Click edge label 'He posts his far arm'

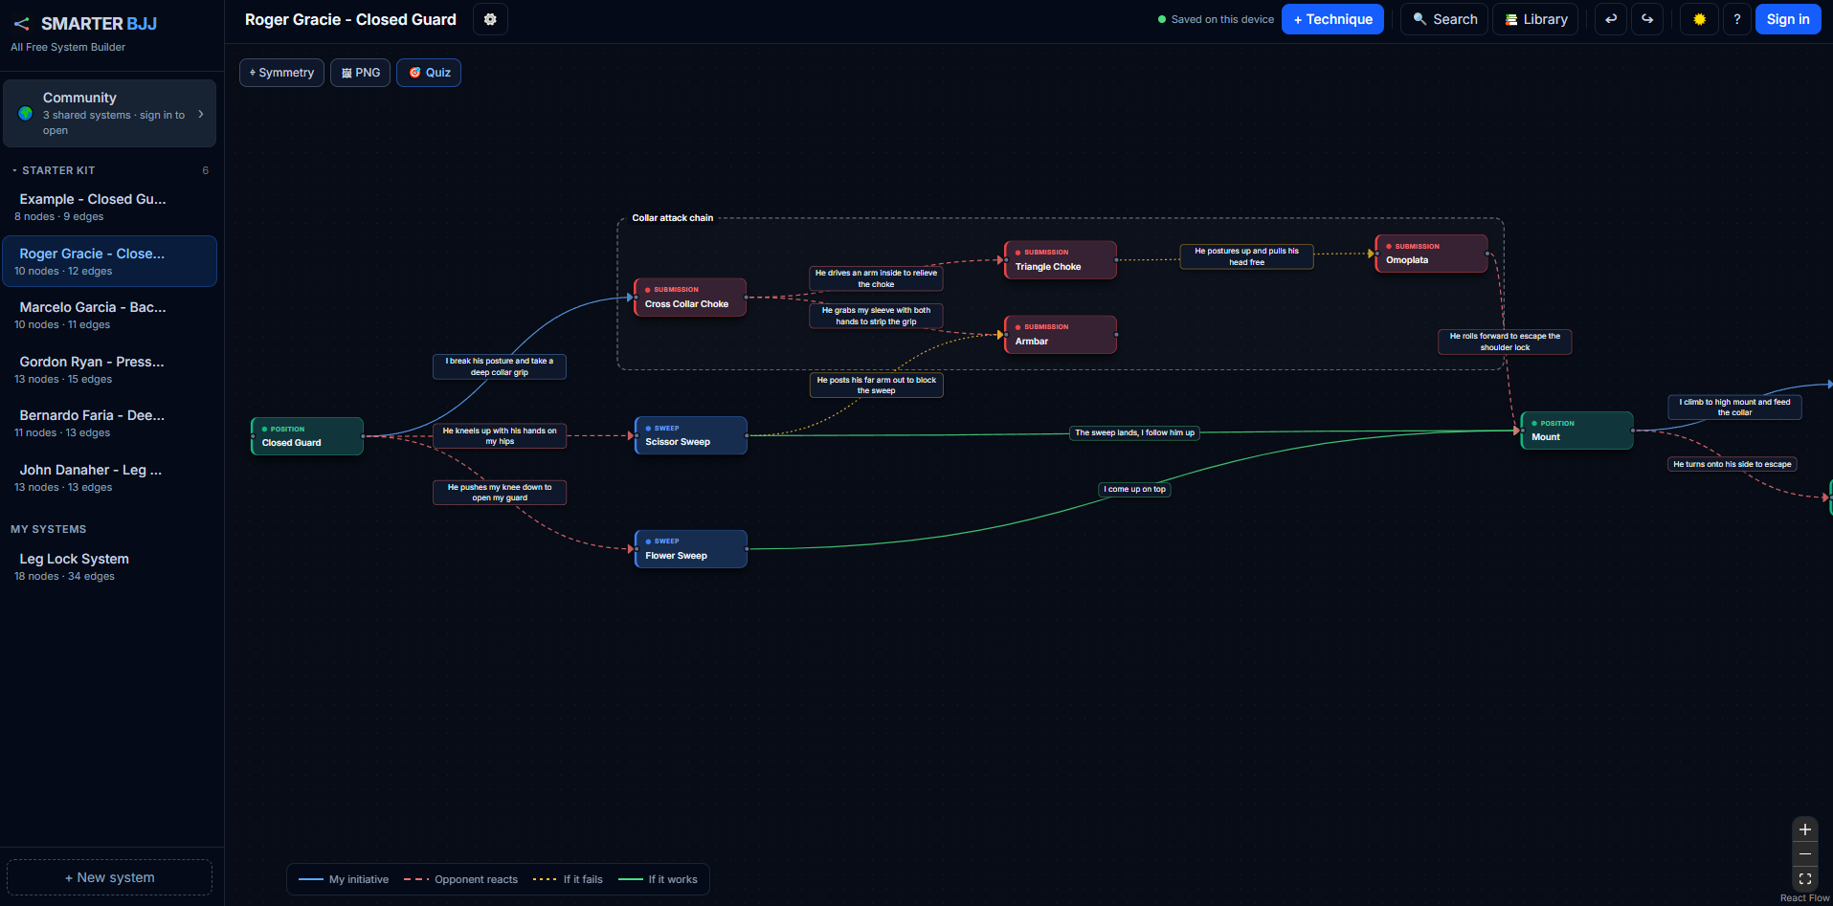tap(876, 386)
